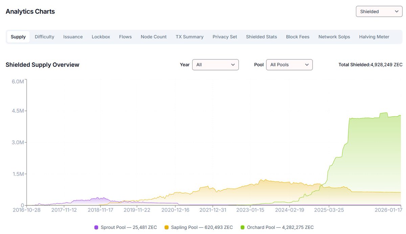Screen dimensions: 406x234
Task: Click the 2024-02-19 x-axis date
Action: [290, 210]
